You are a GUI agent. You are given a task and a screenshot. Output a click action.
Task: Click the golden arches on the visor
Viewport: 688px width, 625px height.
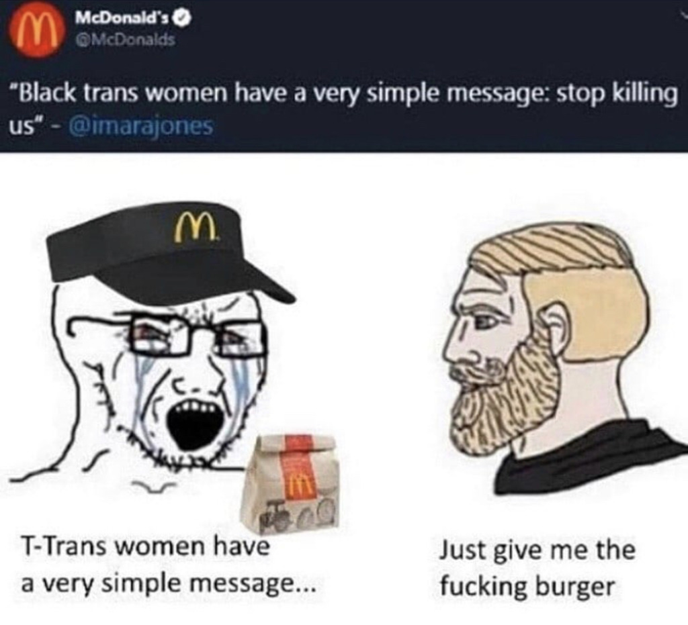193,227
